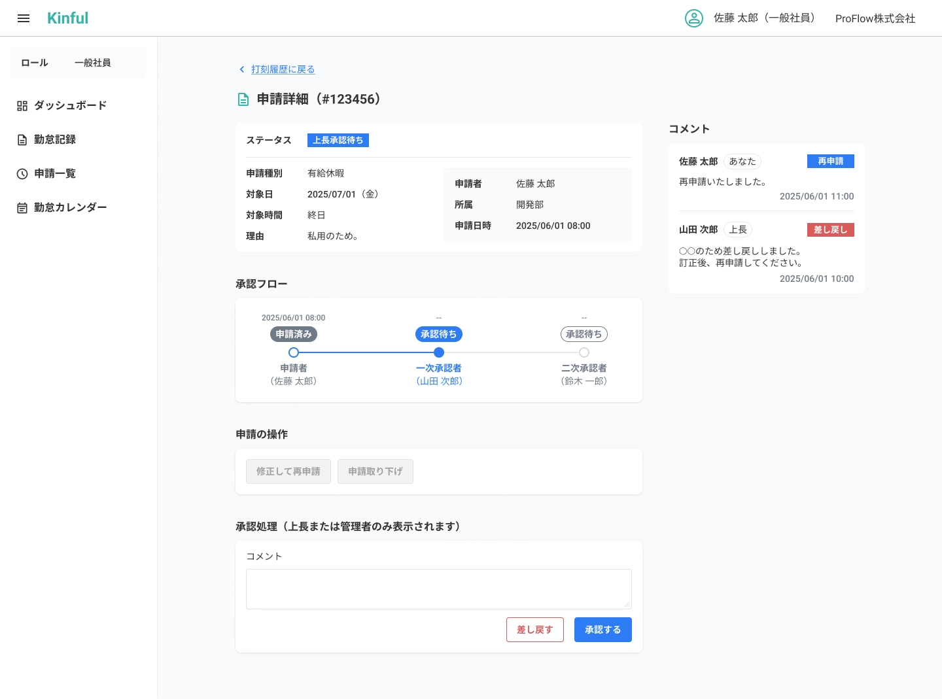Select the 一次承認者 step marker circle
This screenshot has height=699, width=942.
[x=439, y=352]
